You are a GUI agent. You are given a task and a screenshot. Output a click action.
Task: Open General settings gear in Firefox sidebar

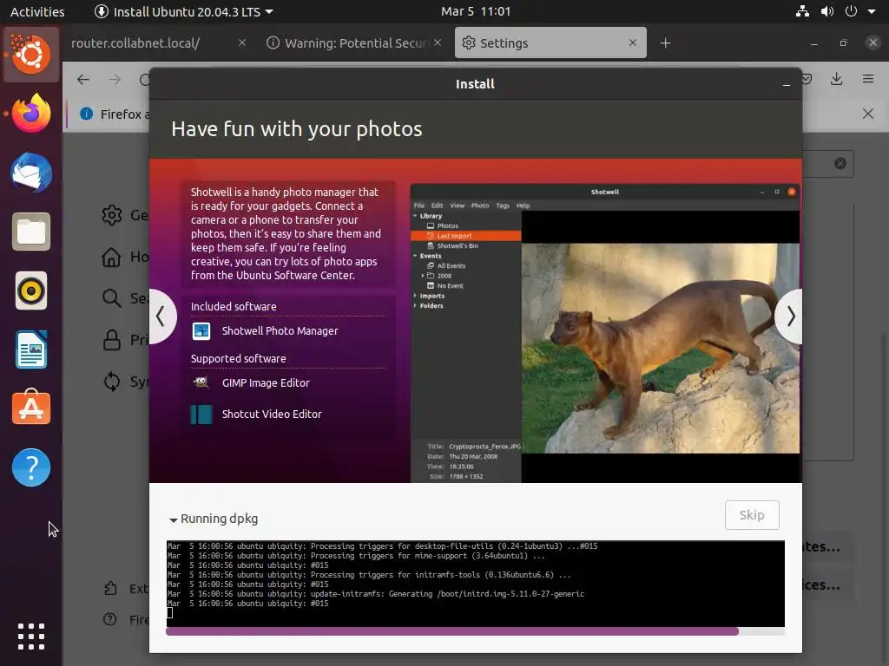coord(112,215)
